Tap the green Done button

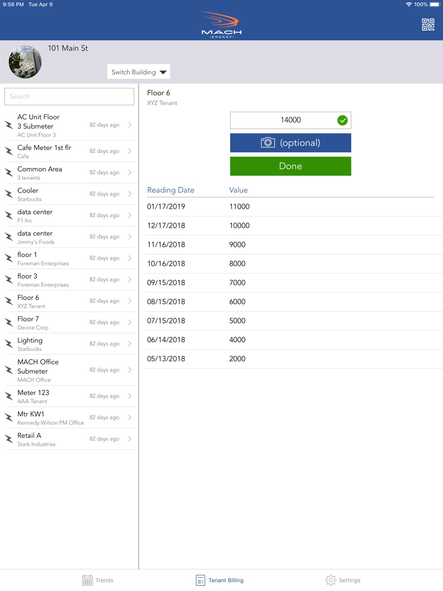pos(290,166)
